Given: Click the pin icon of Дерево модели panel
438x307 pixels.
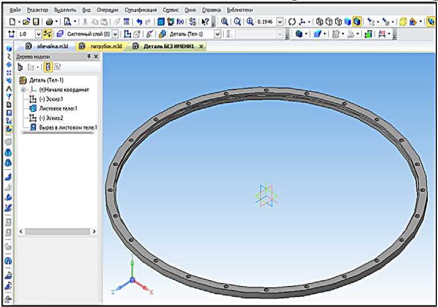Looking at the screenshot, I should [89, 57].
